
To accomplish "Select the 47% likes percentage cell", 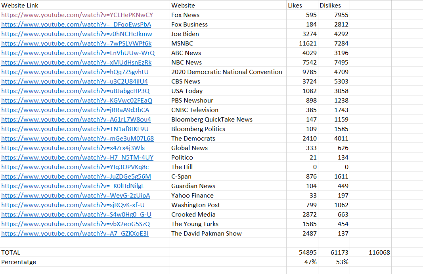I will pos(302,262).
